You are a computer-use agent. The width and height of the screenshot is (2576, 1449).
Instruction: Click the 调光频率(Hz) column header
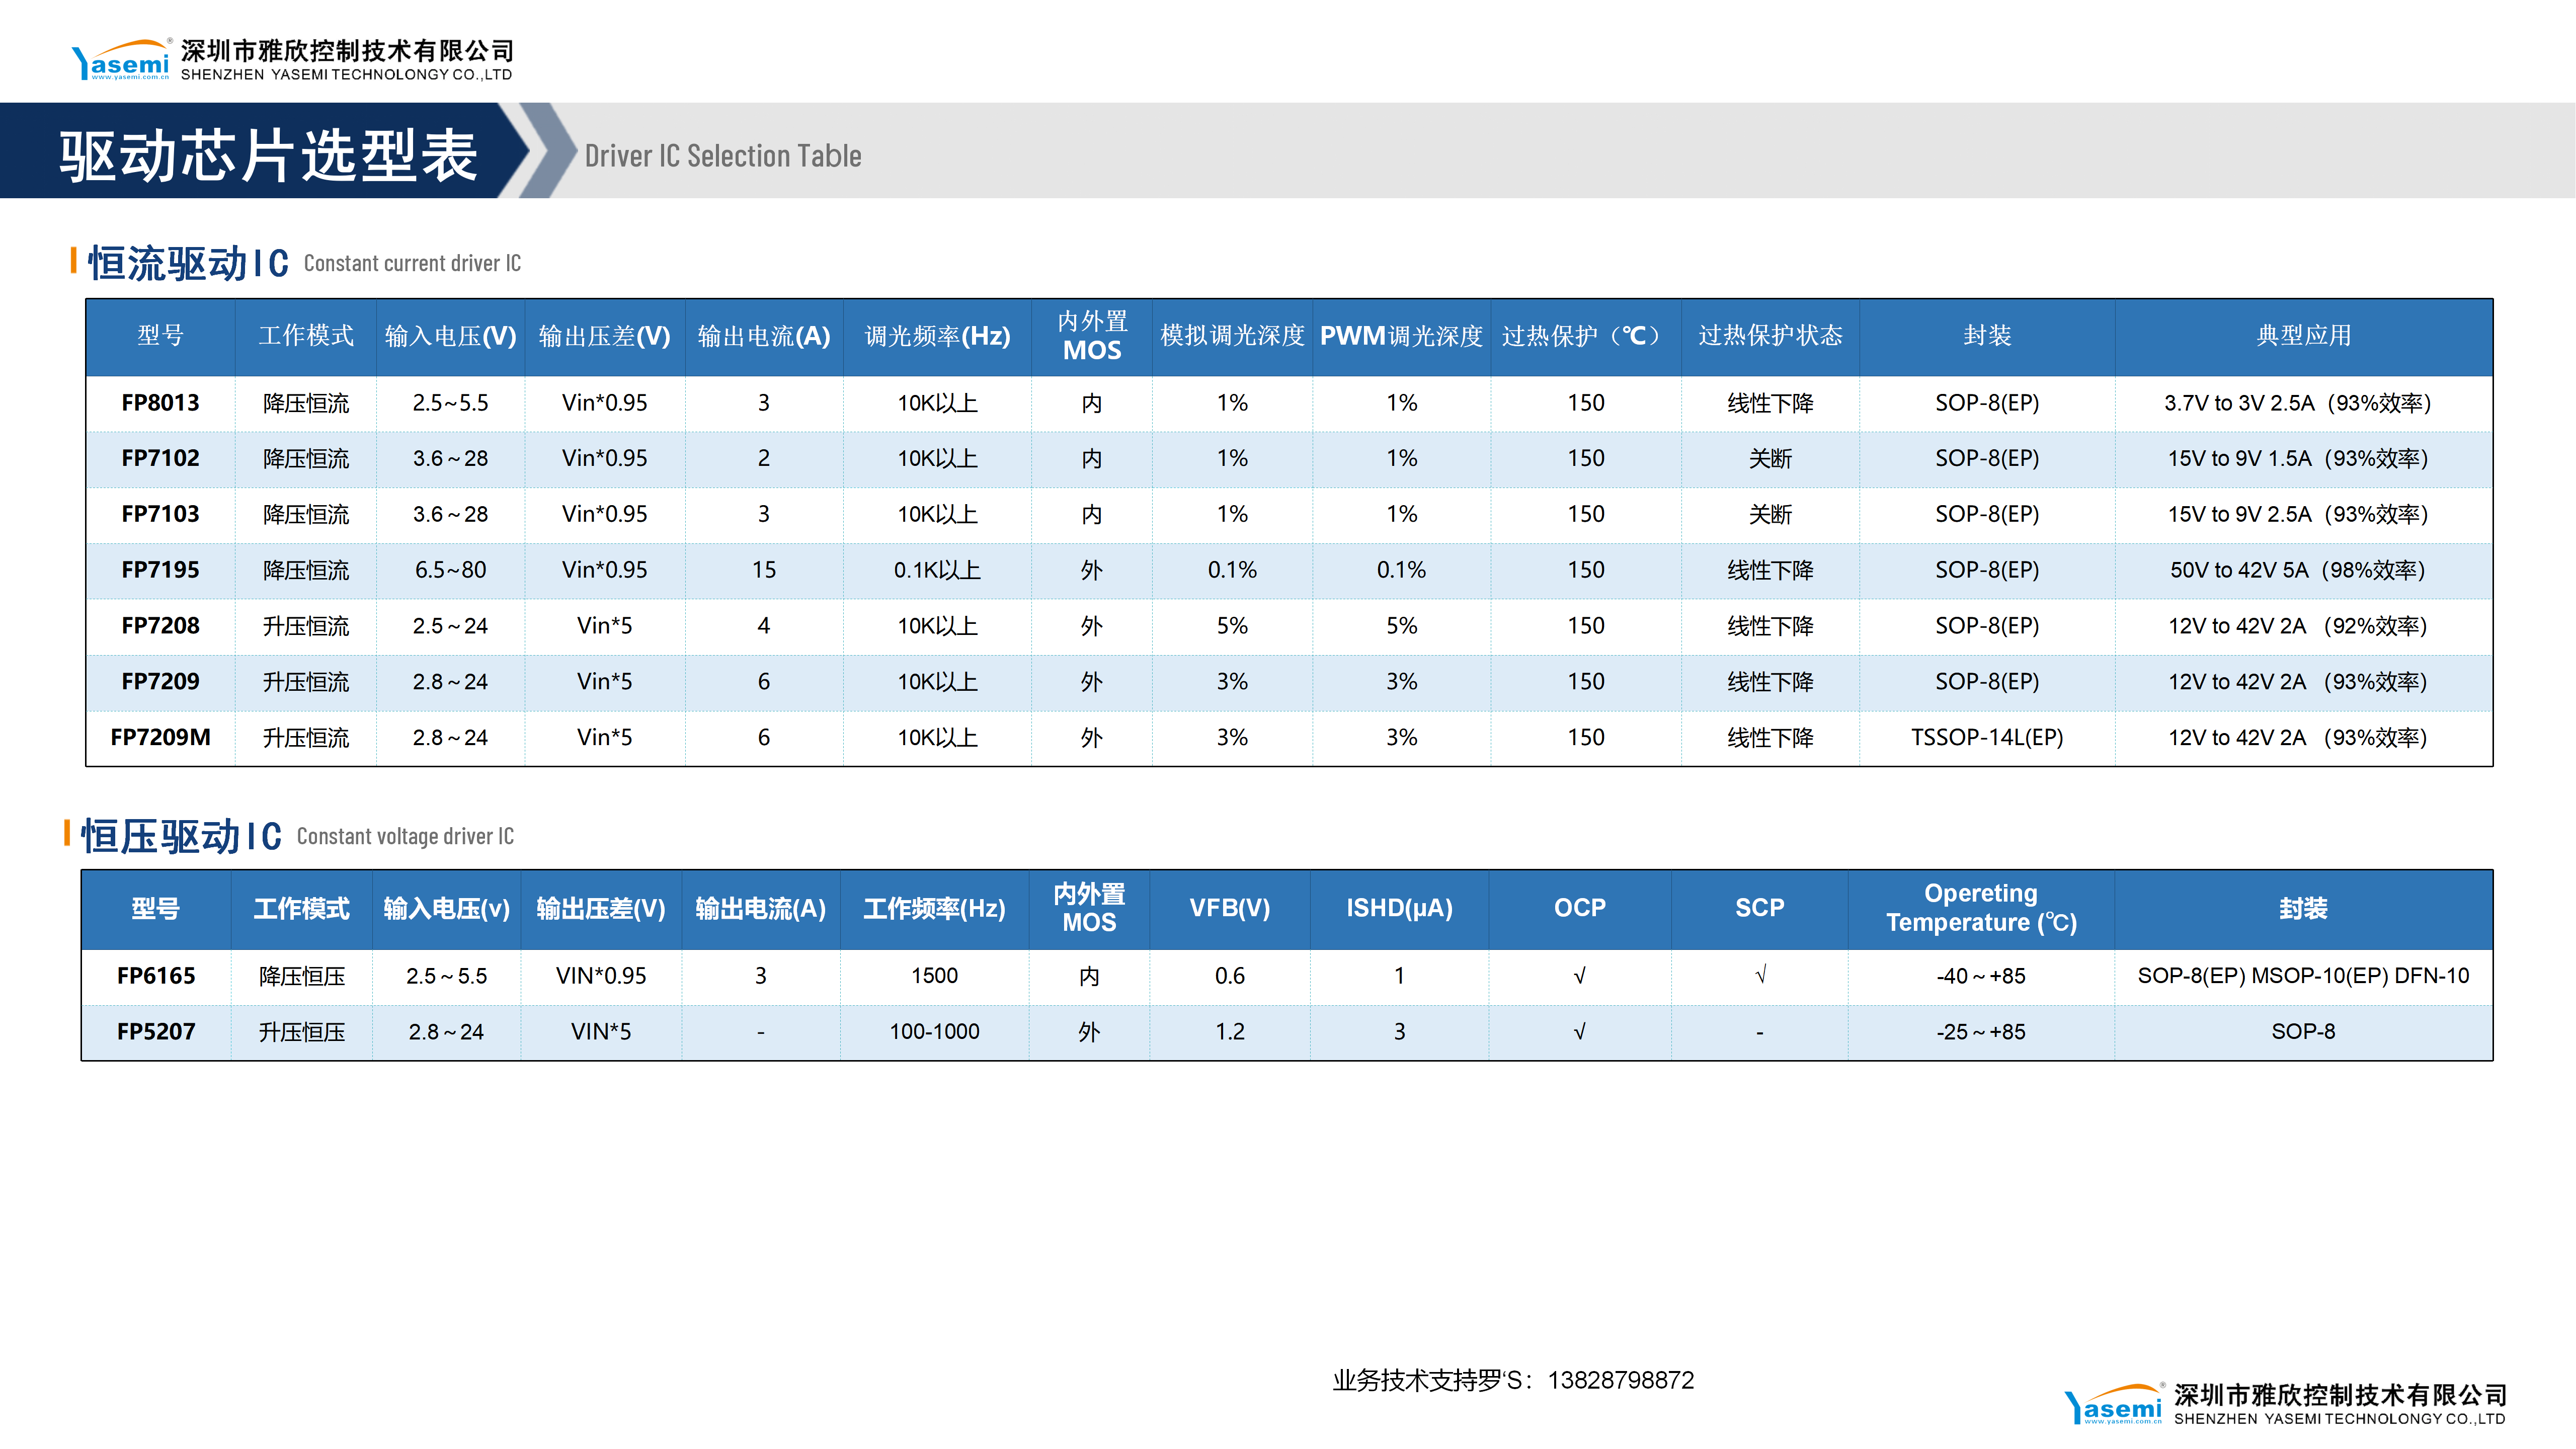click(x=937, y=336)
